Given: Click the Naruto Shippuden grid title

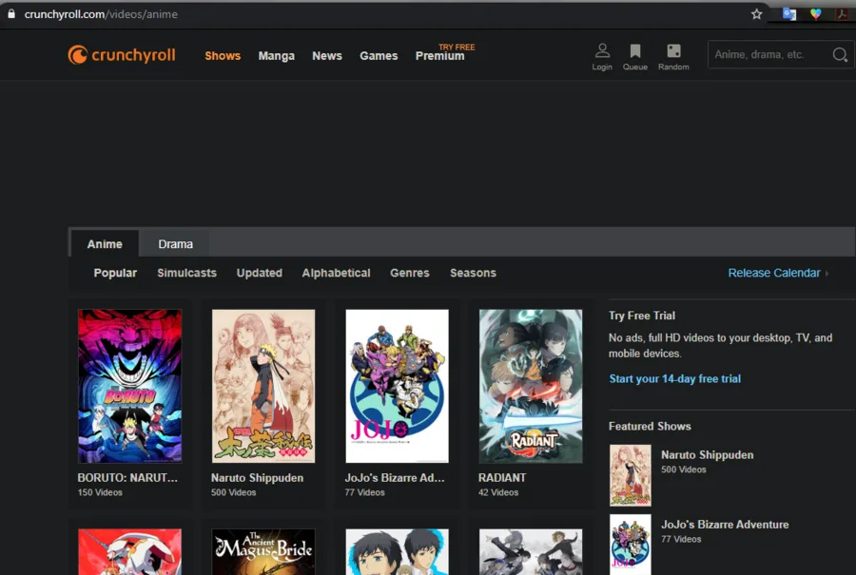Looking at the screenshot, I should 257,478.
